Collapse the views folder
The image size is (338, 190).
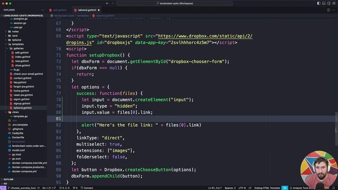(15, 112)
